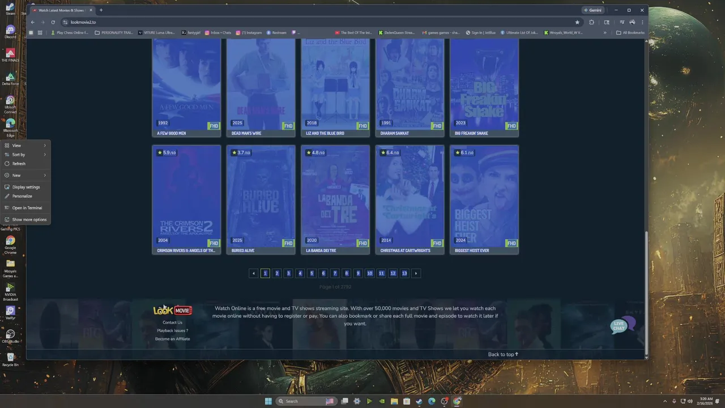Open THE FINALS desktop shortcut
This screenshot has height=408, width=725.
coord(10,55)
